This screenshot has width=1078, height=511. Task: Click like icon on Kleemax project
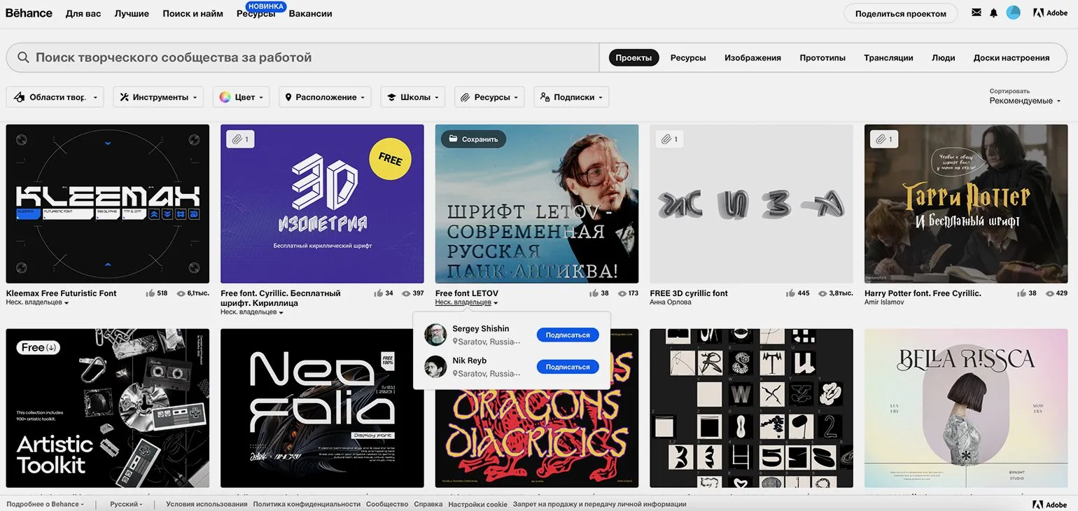150,293
